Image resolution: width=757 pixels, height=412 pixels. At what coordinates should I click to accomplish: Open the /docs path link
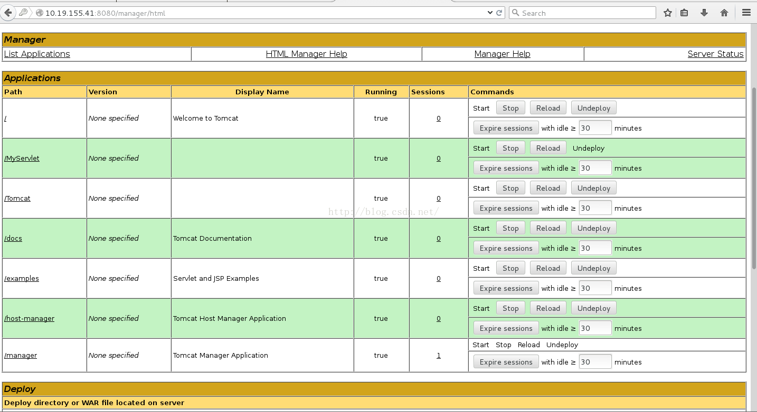(13, 239)
